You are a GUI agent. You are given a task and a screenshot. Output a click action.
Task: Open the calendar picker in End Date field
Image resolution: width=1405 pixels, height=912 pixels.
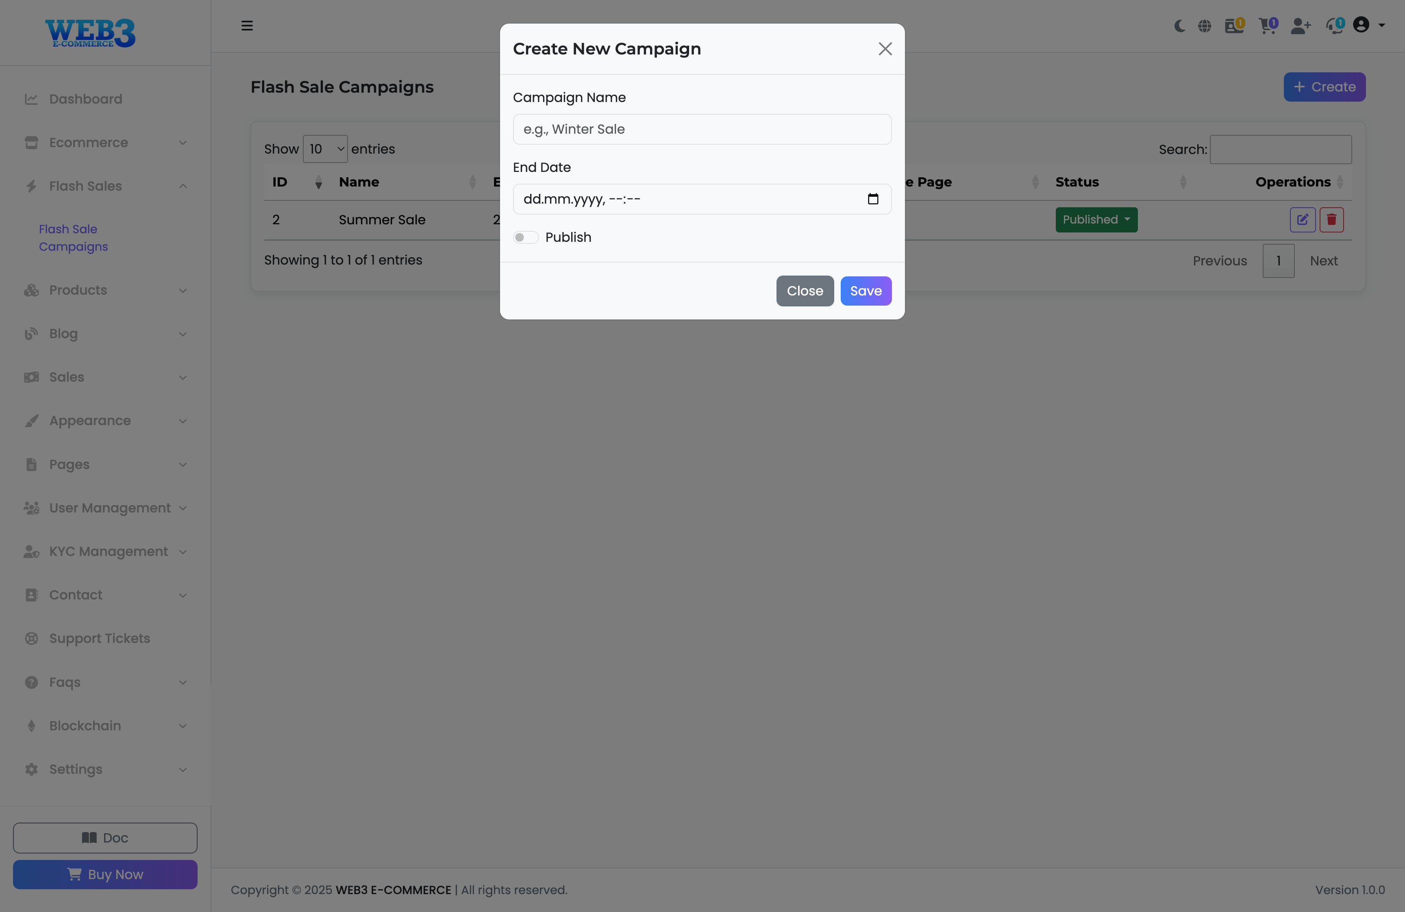point(872,199)
